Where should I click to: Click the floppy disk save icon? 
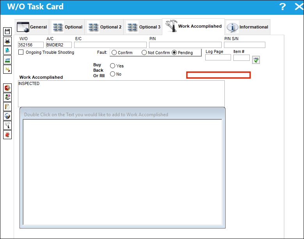(x=7, y=31)
